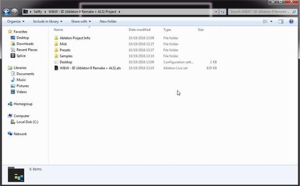This screenshot has height=186, width=300.
Task: Open Splice in Favorites
Action: pyautogui.click(x=21, y=55)
